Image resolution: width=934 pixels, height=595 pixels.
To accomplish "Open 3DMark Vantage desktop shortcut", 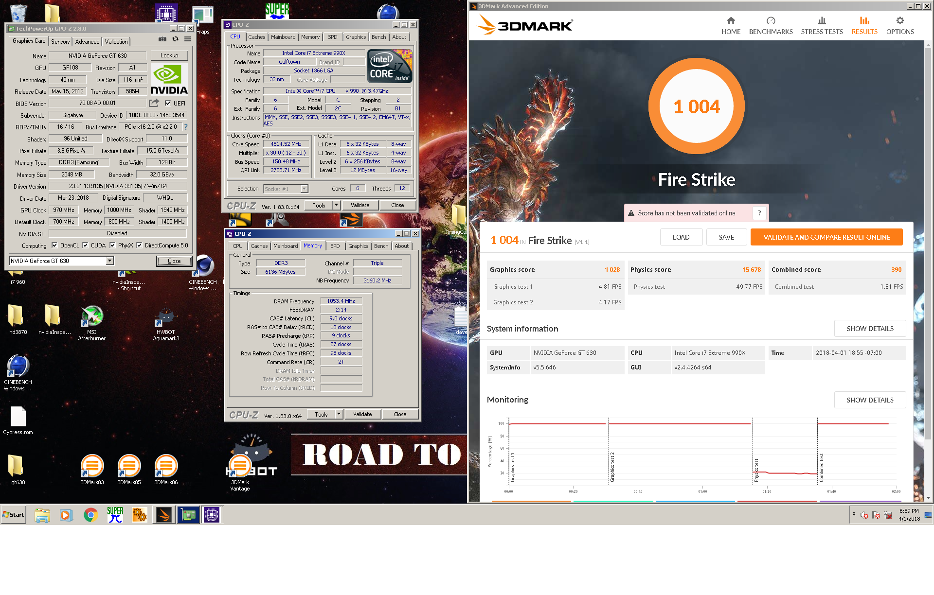I will [x=240, y=472].
